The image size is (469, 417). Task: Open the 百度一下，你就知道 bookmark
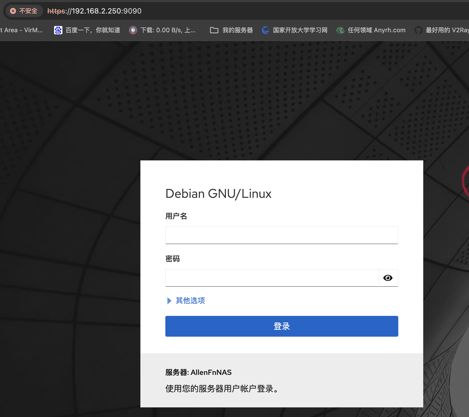pyautogui.click(x=87, y=30)
